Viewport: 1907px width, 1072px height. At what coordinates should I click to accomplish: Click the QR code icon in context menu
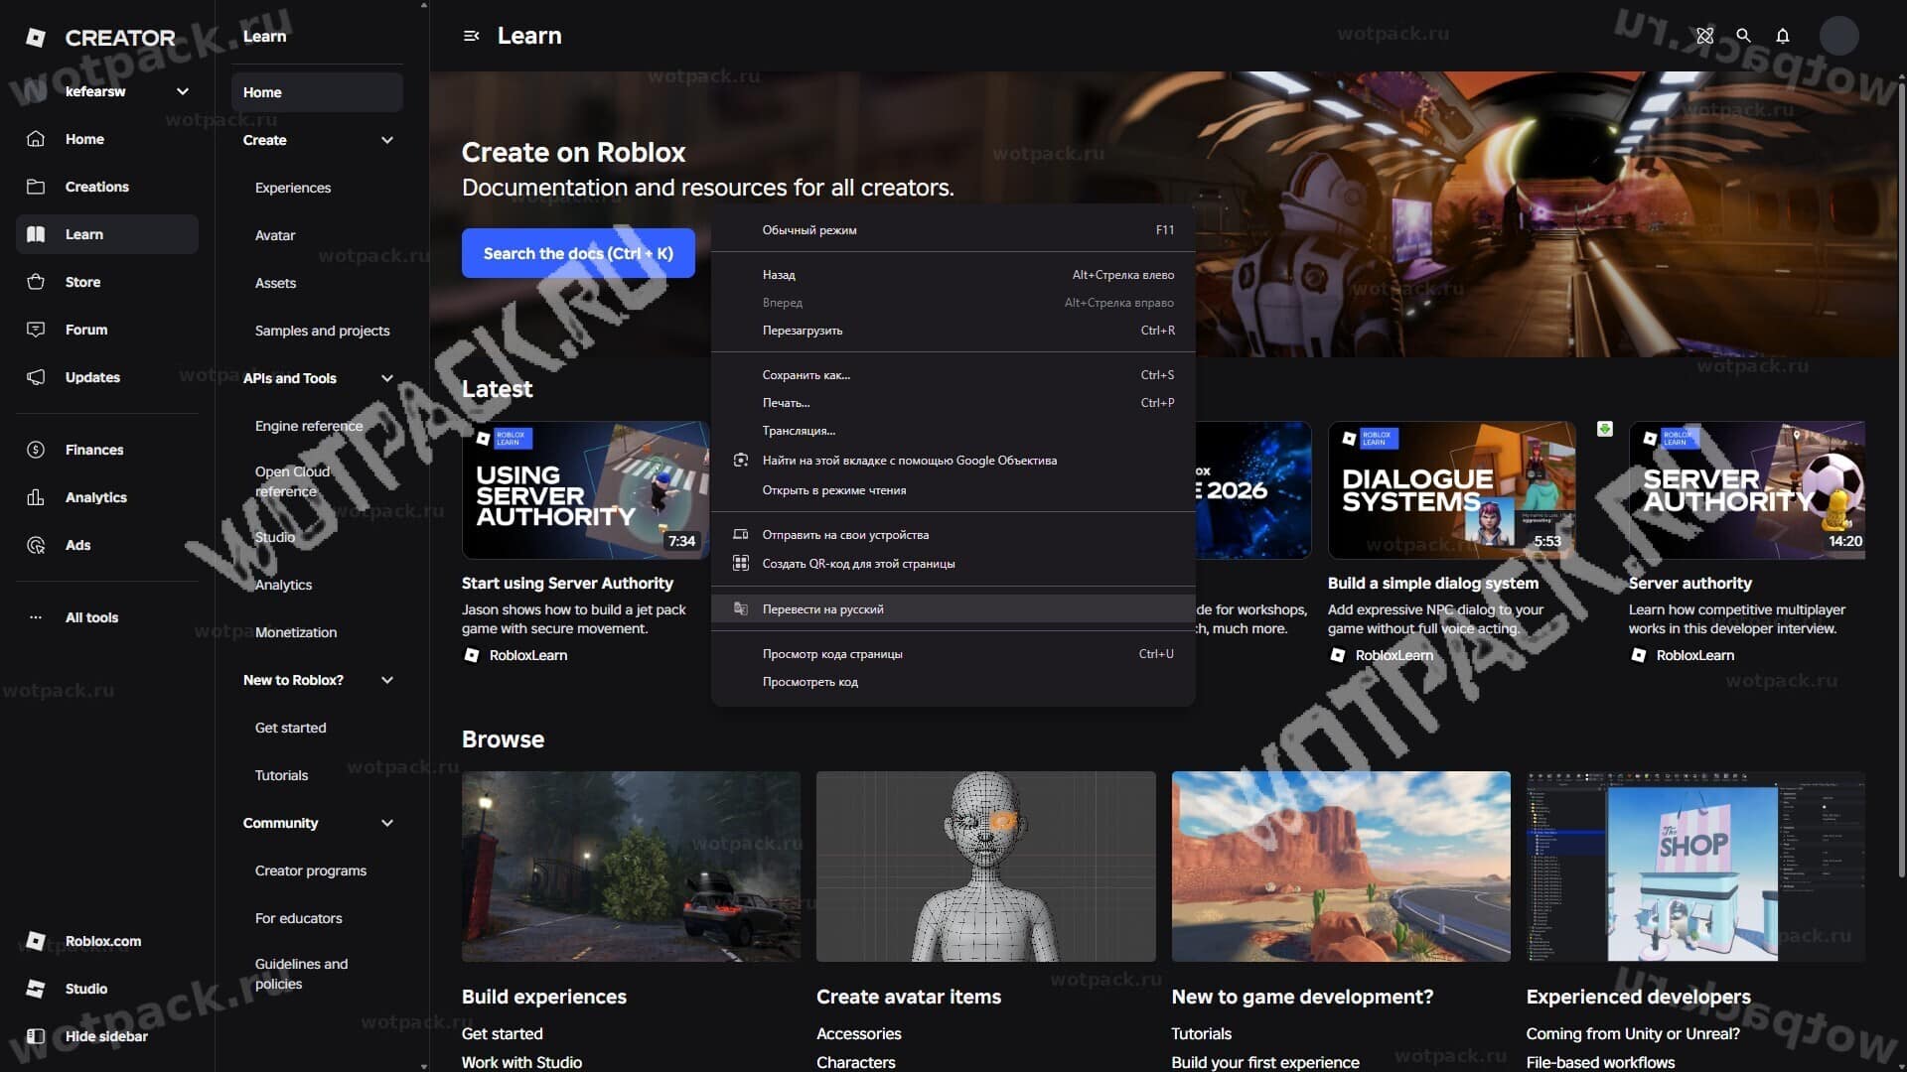coord(740,564)
